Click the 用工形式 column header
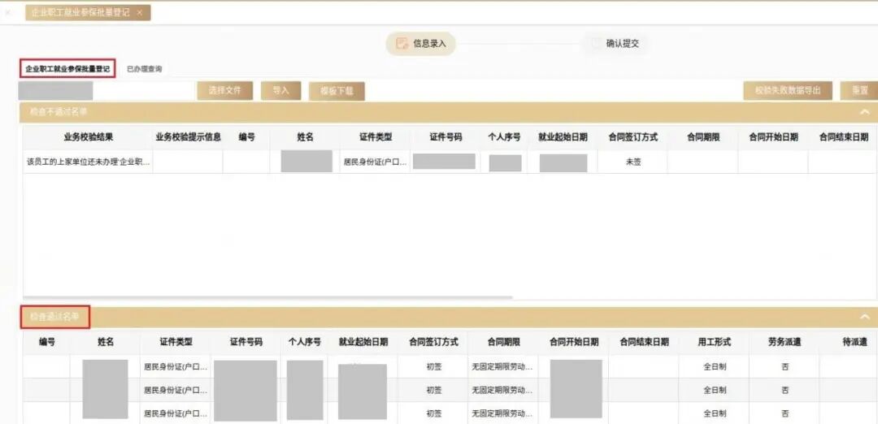Viewport: 878px width, 424px height. (715, 342)
